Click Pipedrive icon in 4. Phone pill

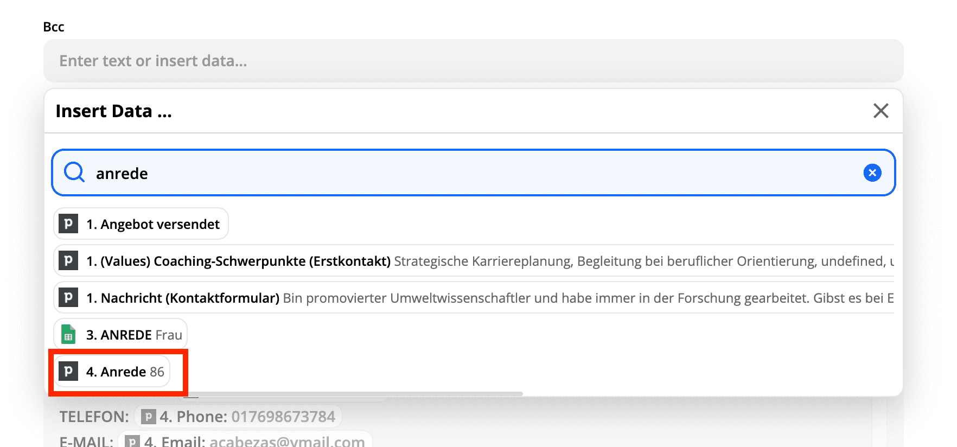pyautogui.click(x=148, y=417)
